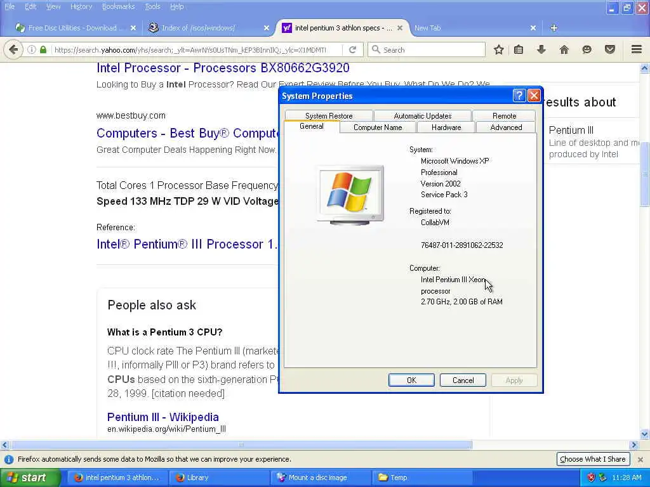Save to Pocket icon
The image size is (650, 487).
click(x=610, y=49)
